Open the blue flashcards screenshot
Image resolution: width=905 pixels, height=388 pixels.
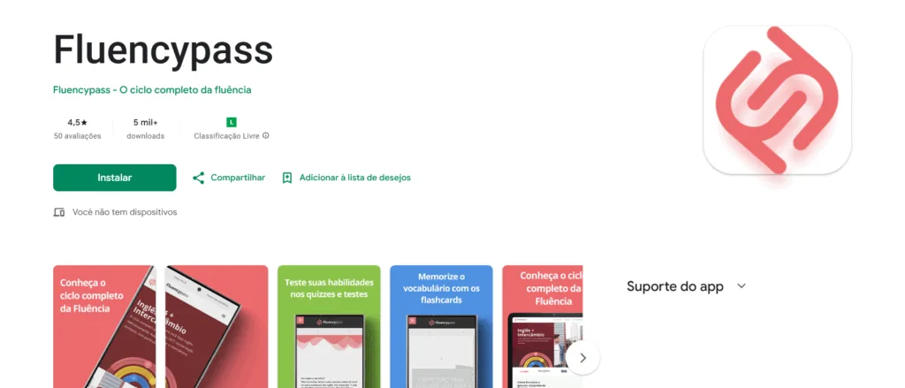pyautogui.click(x=441, y=327)
